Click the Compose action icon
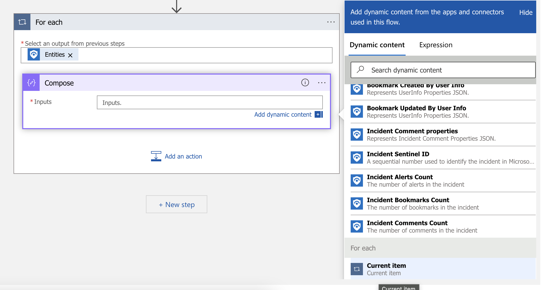This screenshot has width=549, height=290. click(31, 83)
